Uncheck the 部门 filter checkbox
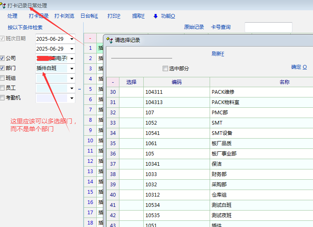The width and height of the screenshot is (313, 227). (x=3, y=68)
